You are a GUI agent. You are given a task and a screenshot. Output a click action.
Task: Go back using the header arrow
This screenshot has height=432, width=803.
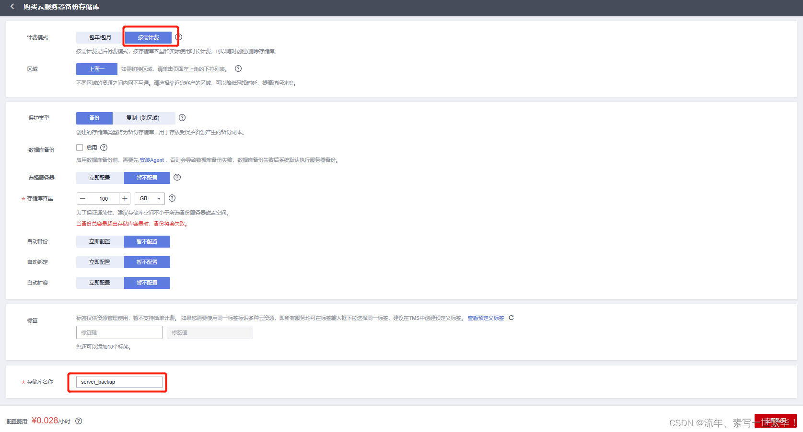[12, 7]
